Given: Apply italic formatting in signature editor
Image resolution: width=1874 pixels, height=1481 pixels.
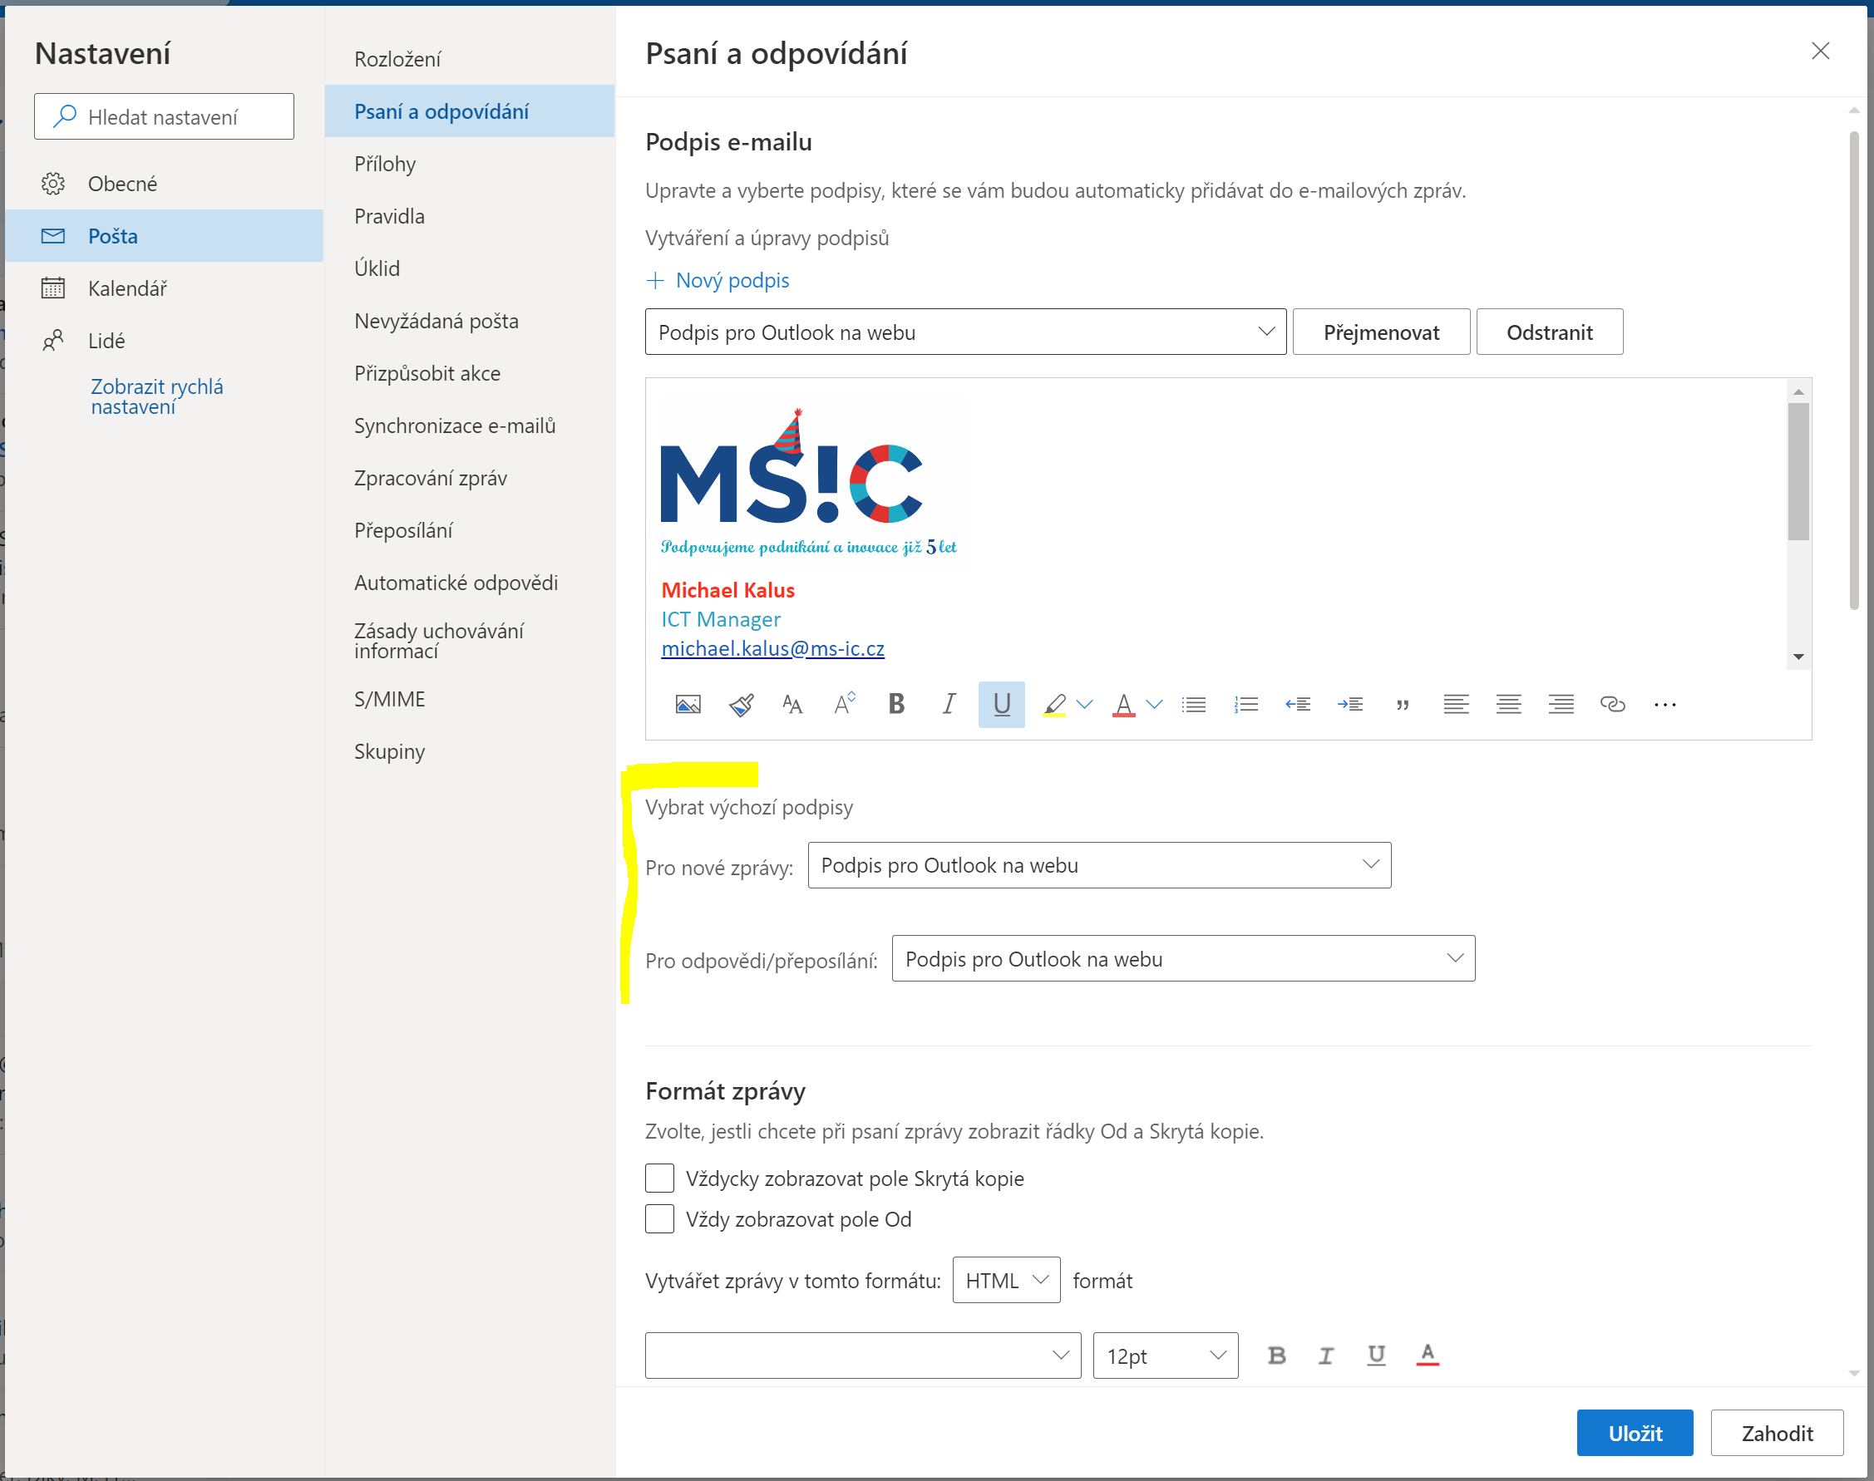Looking at the screenshot, I should pyautogui.click(x=949, y=704).
